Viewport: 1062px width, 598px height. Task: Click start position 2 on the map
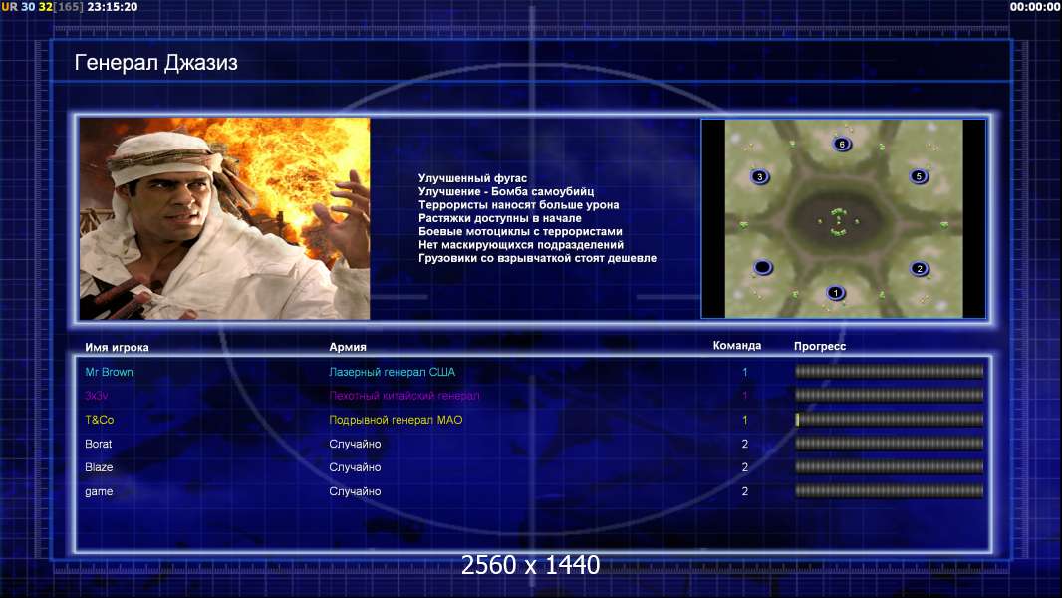click(x=920, y=268)
